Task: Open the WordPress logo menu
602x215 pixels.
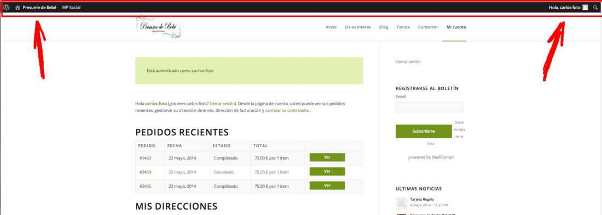Action: (x=7, y=7)
